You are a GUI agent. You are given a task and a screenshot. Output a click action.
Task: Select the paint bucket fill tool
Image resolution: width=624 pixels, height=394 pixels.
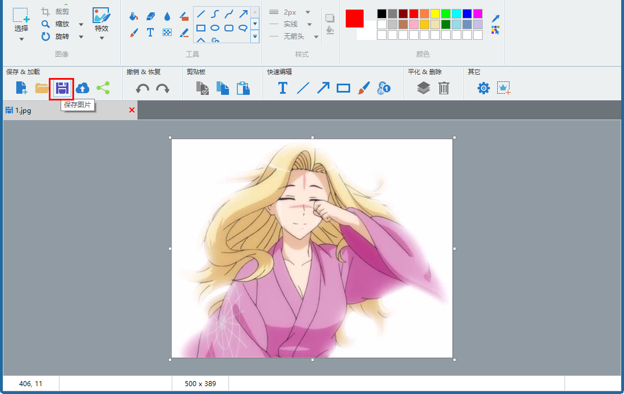[x=134, y=16]
